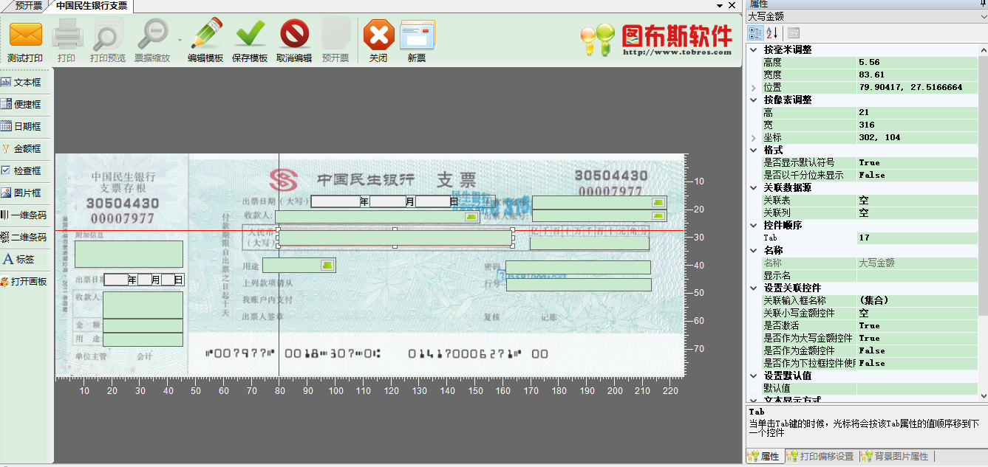This screenshot has height=467, width=988.
Task: Cancel editing via 取消编辑 icon
Action: [294, 35]
